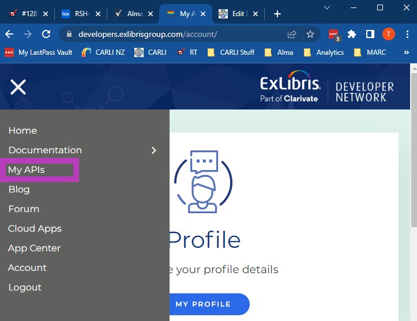Bookmark this page with the star icon
Screen dimensions: 417x321
(x=310, y=34)
